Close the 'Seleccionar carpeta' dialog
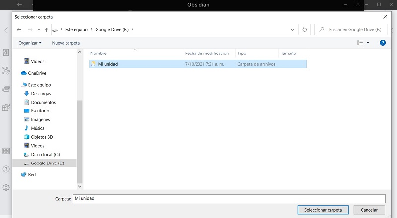Screen dimensions: 397x218 click(x=385, y=17)
